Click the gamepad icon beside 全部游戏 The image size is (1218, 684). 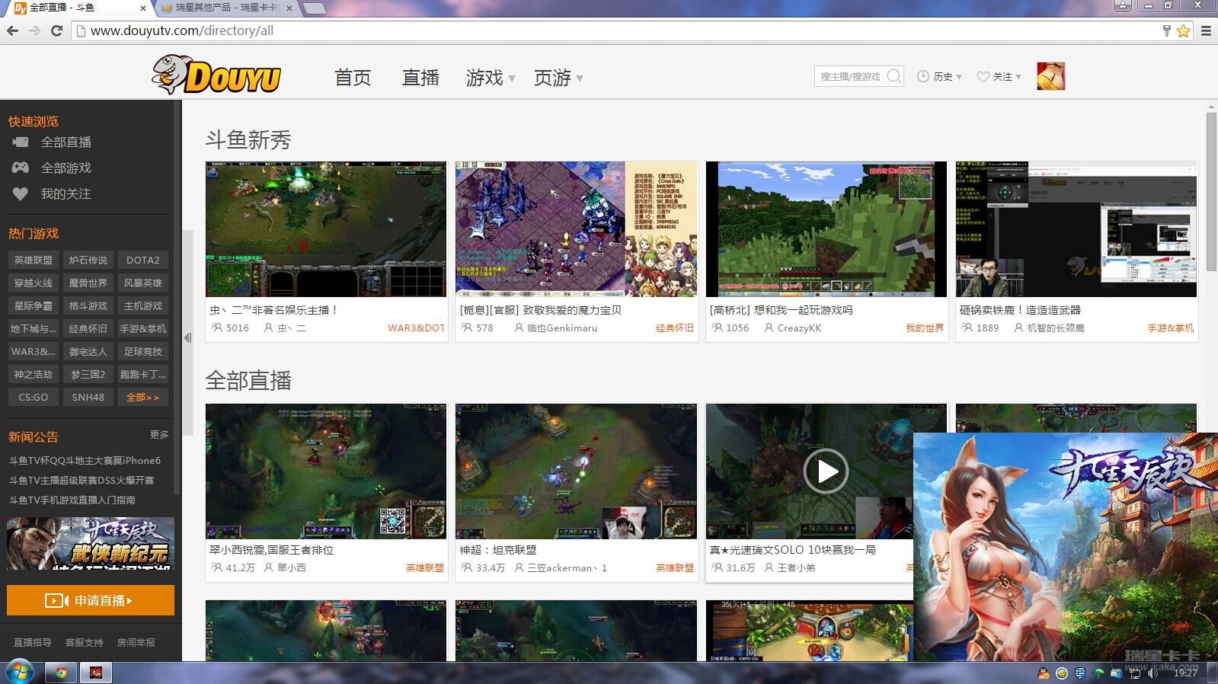(x=21, y=168)
